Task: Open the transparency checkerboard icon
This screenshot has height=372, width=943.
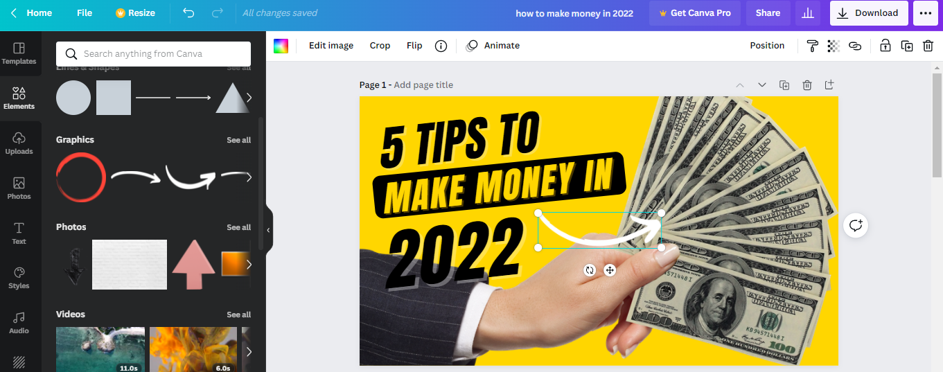Action: [834, 46]
